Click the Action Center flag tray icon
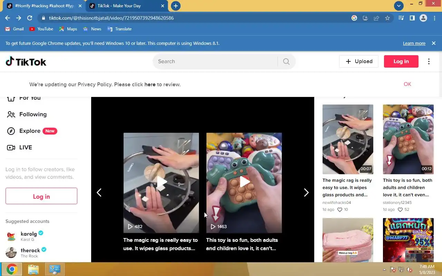Image resolution: width=442 pixels, height=276 pixels. click(x=393, y=269)
